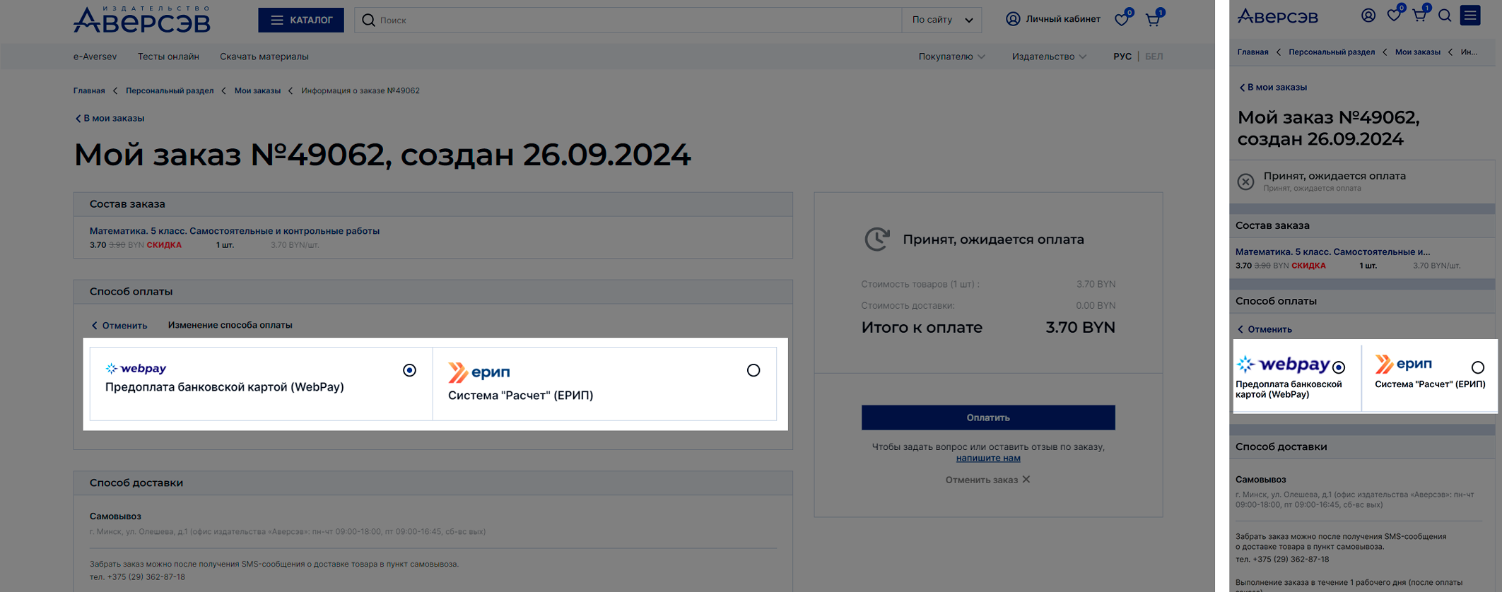The image size is (1502, 592).
Task: Select ERIP payment radio in desktop view
Action: click(753, 370)
